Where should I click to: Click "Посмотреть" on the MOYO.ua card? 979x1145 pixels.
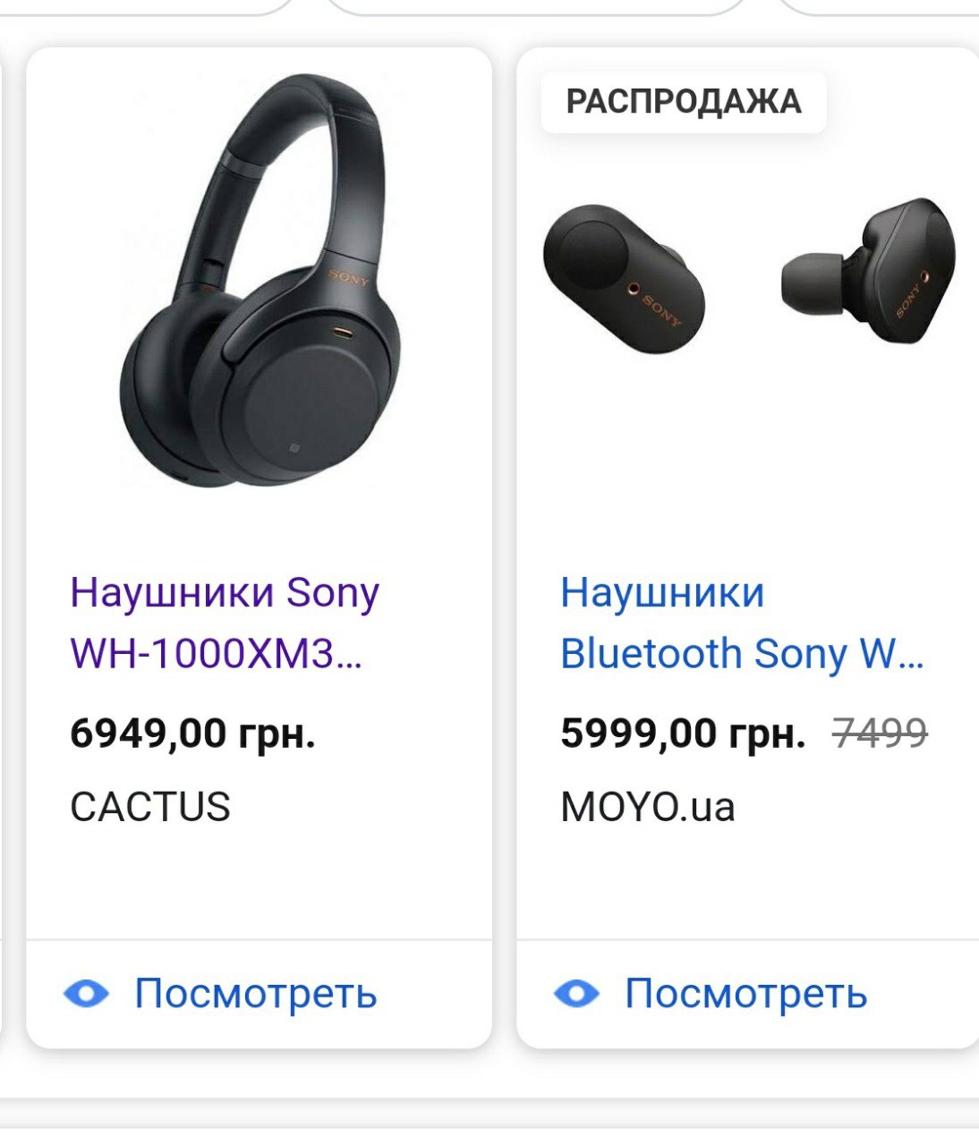[x=746, y=993]
